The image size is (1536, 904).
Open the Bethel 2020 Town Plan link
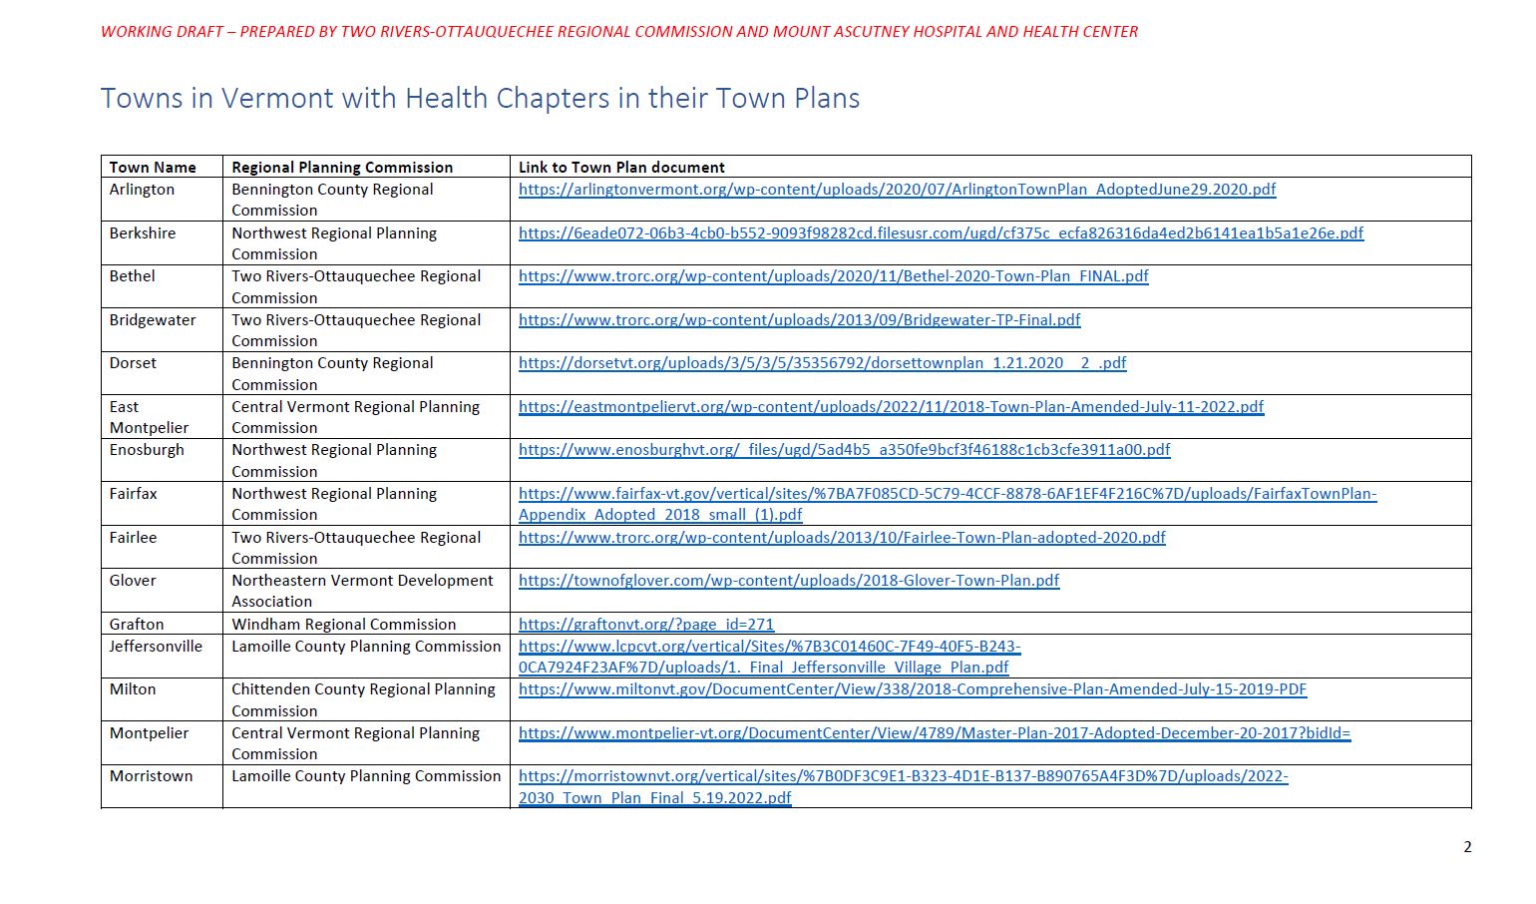click(833, 276)
